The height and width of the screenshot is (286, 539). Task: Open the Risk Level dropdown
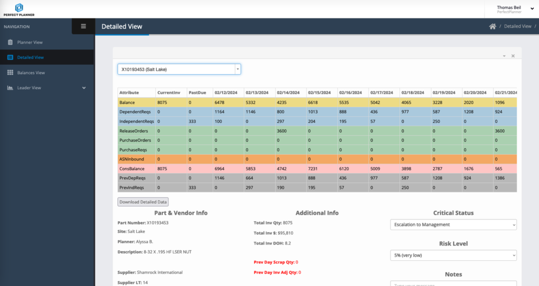[x=453, y=255]
